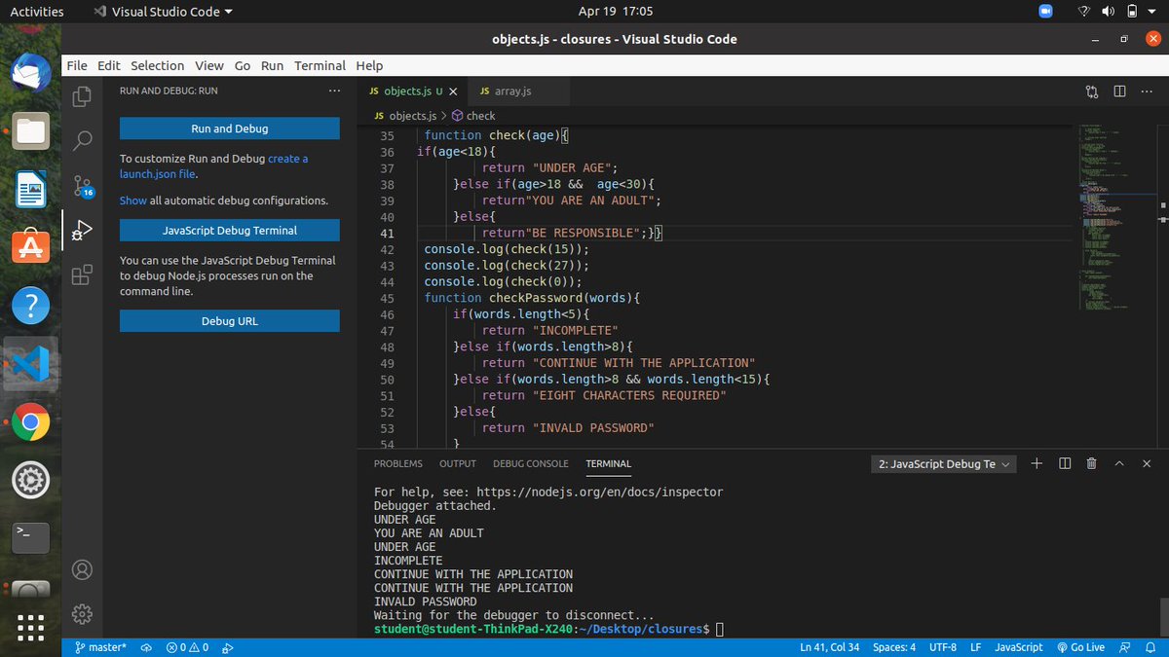Screen dimensions: 1169x657
Task: Change indentation Spaces: 4 in status bar
Action: pyautogui.click(x=894, y=647)
